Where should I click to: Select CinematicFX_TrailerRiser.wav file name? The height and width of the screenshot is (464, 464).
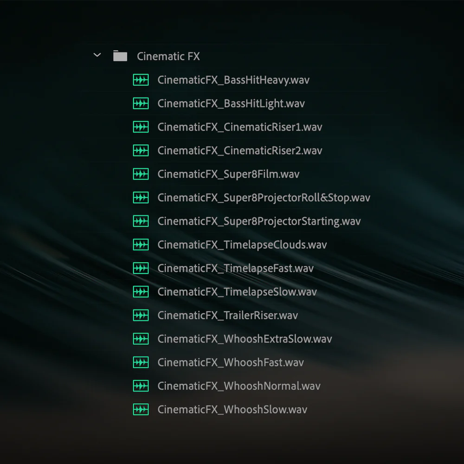point(227,316)
